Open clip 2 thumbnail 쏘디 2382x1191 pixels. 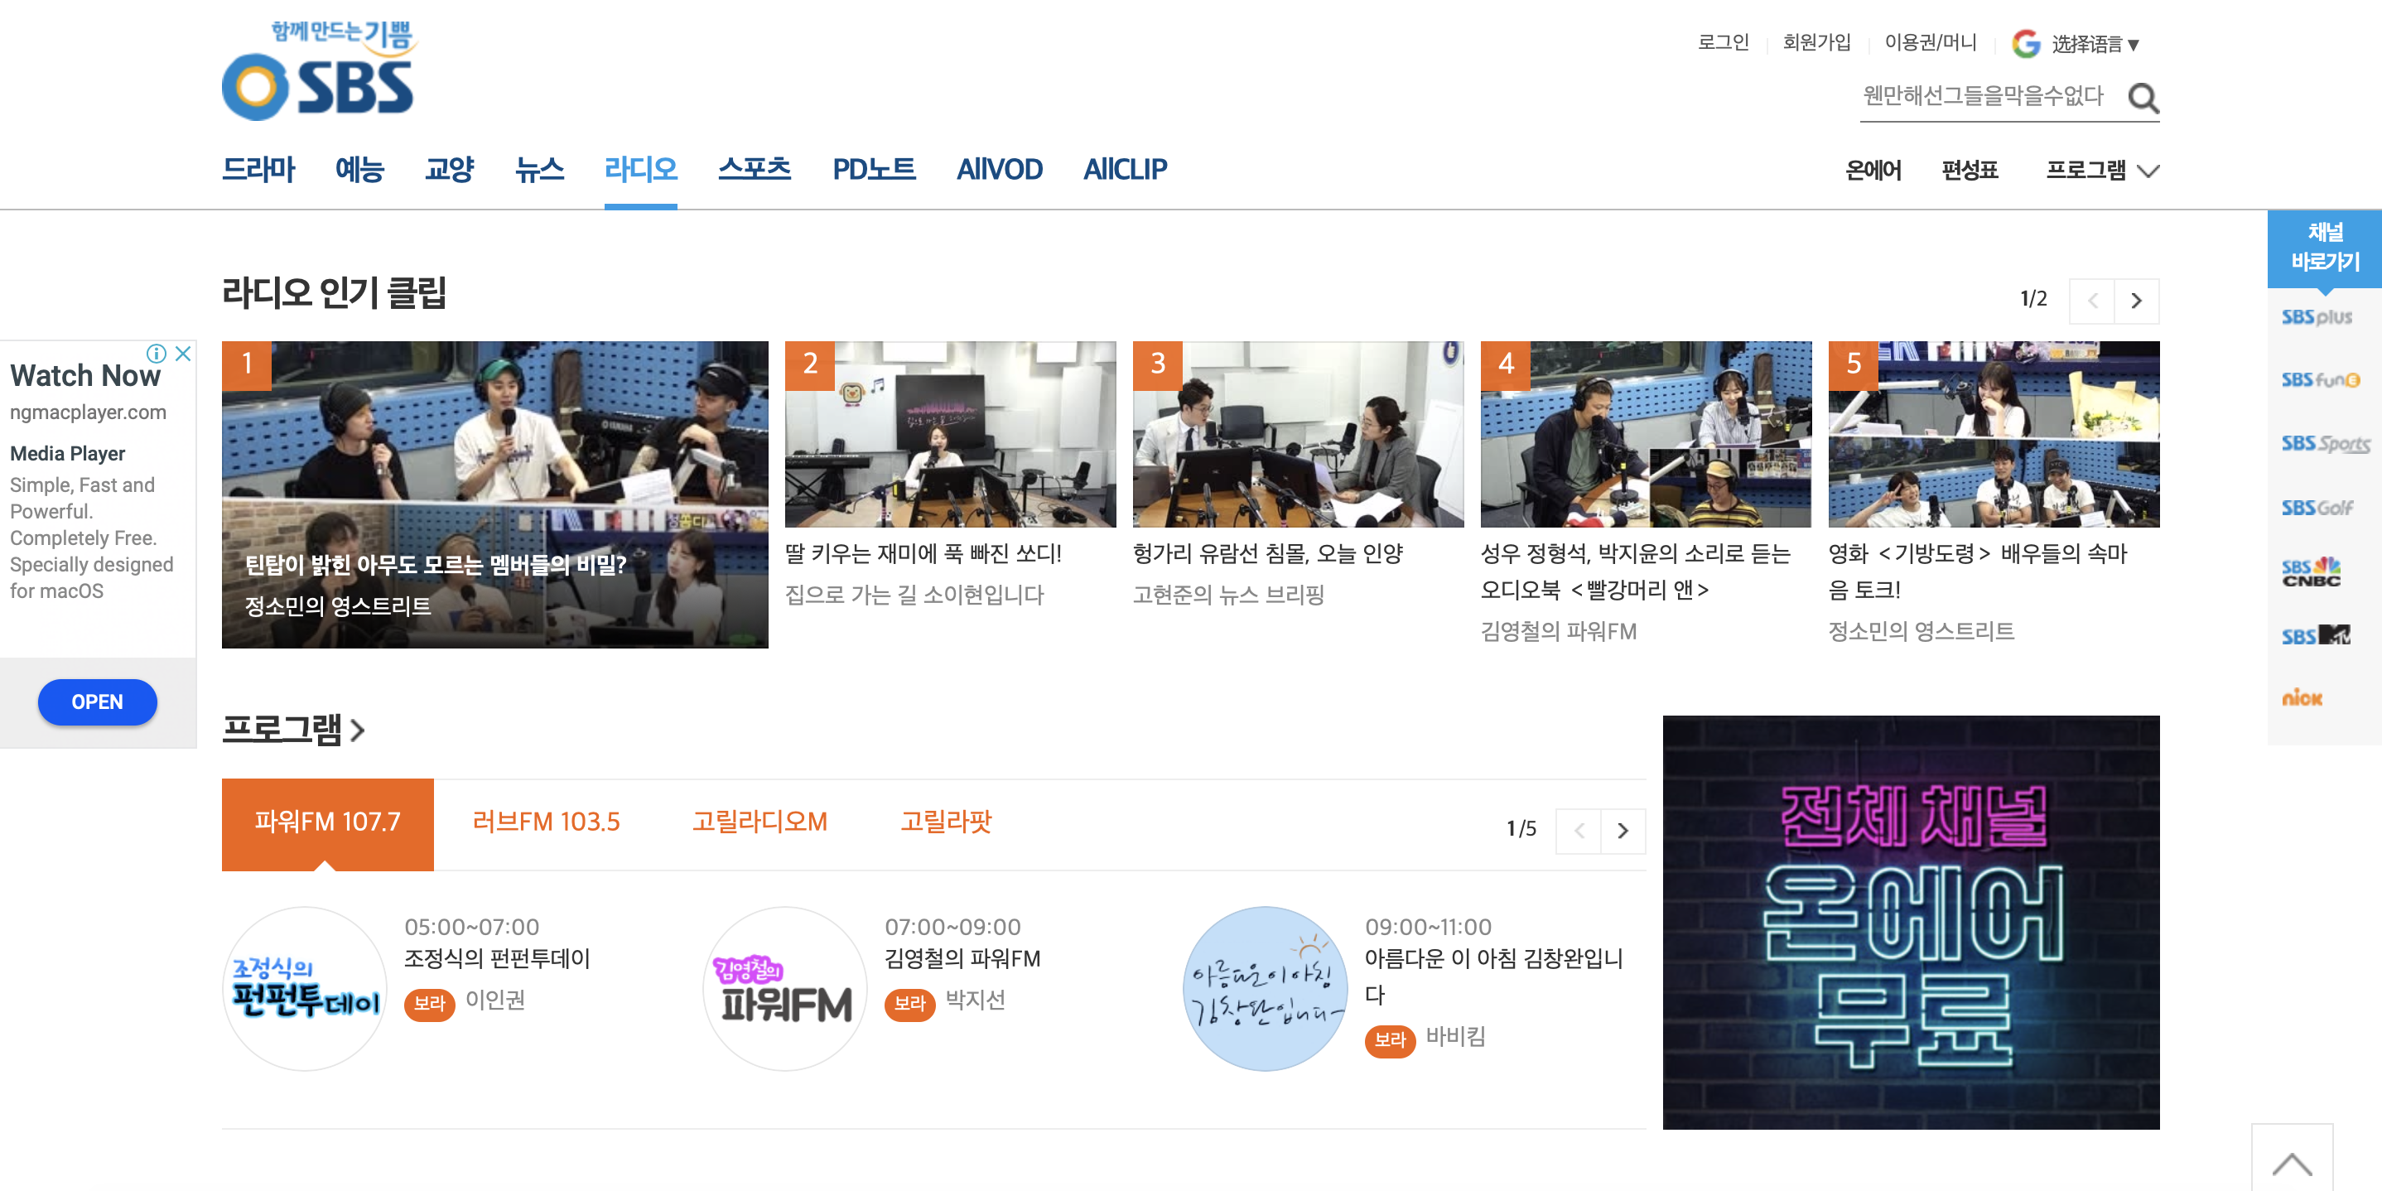tap(950, 434)
